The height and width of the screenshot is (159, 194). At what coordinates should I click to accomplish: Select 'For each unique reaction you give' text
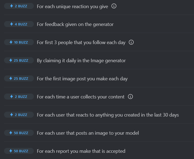point(73,6)
